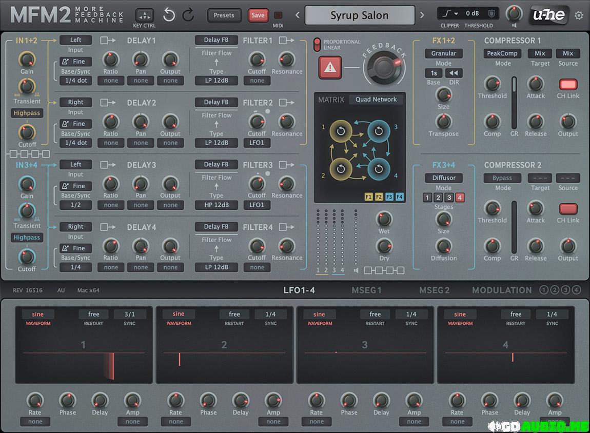This screenshot has height=433, width=590.
Task: Open Compressor 1 PeakComp mode selector
Action: [x=502, y=53]
